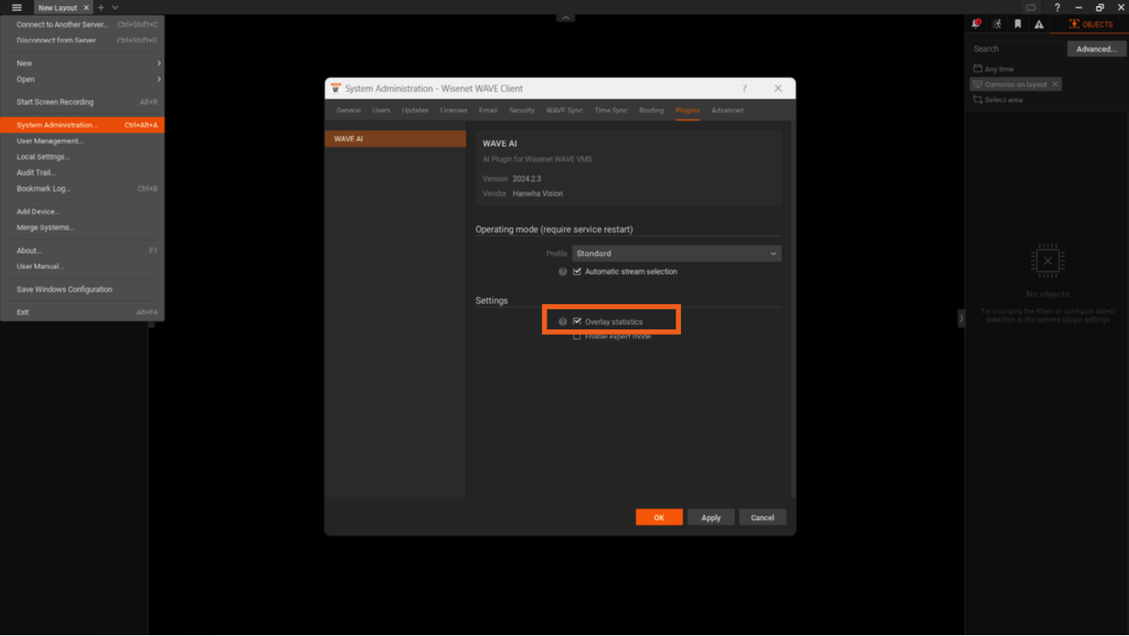Viewport: 1129px width, 636px height.
Task: Open About from the menu
Action: pyautogui.click(x=82, y=250)
